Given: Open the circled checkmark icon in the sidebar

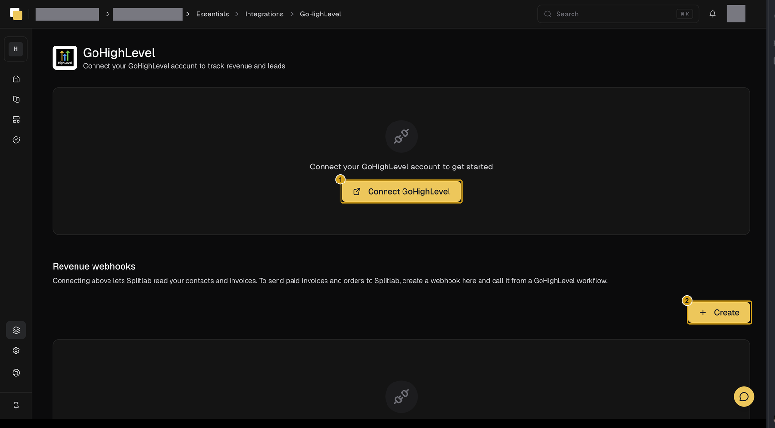Looking at the screenshot, I should point(16,140).
